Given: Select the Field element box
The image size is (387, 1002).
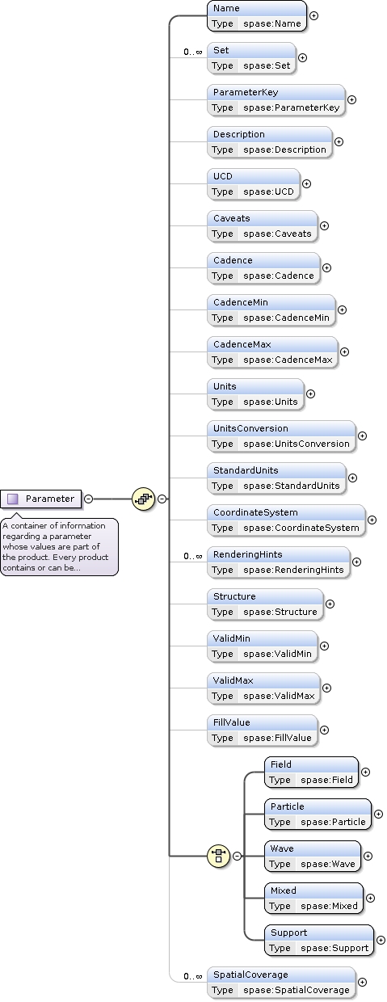Looking at the screenshot, I should click(x=311, y=772).
